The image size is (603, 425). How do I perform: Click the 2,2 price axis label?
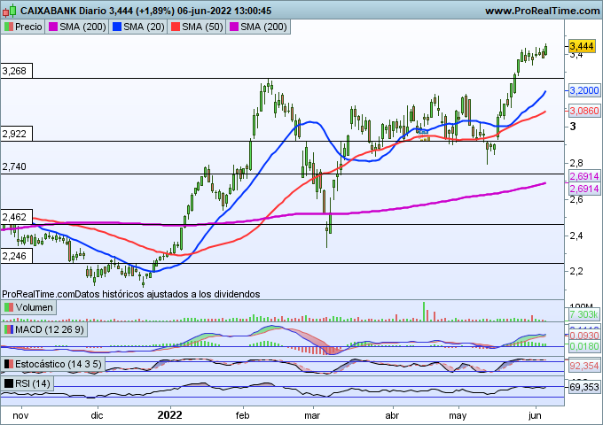[576, 272]
